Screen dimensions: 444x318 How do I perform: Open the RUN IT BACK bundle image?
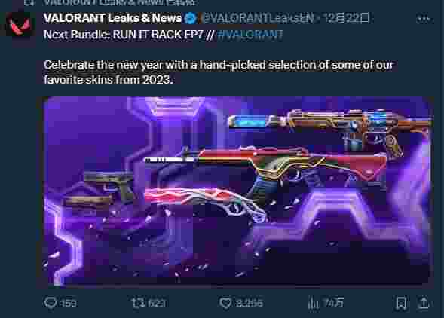coord(237,191)
